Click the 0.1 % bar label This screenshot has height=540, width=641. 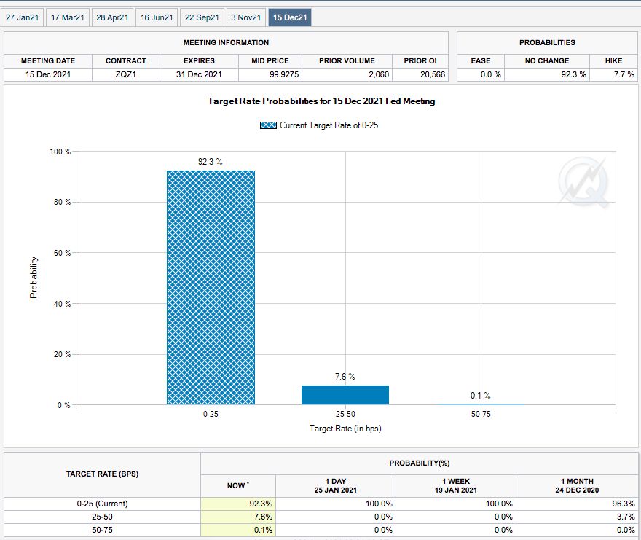point(480,395)
